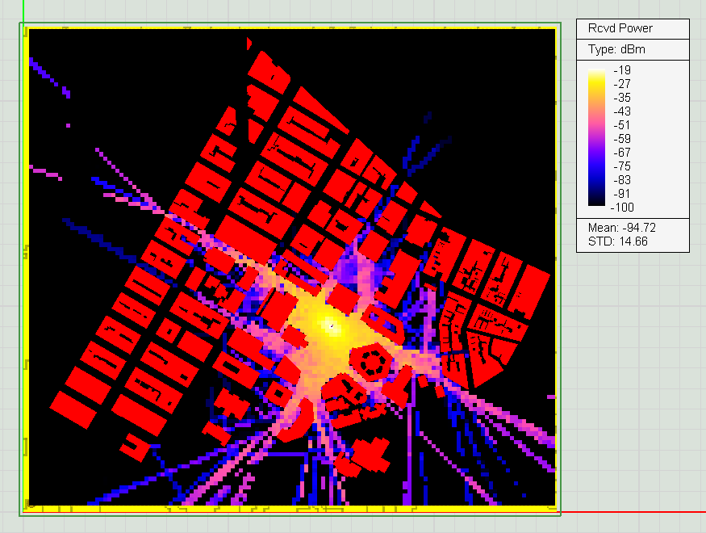Select the -83 legend scale value
The width and height of the screenshot is (706, 533).
point(622,180)
